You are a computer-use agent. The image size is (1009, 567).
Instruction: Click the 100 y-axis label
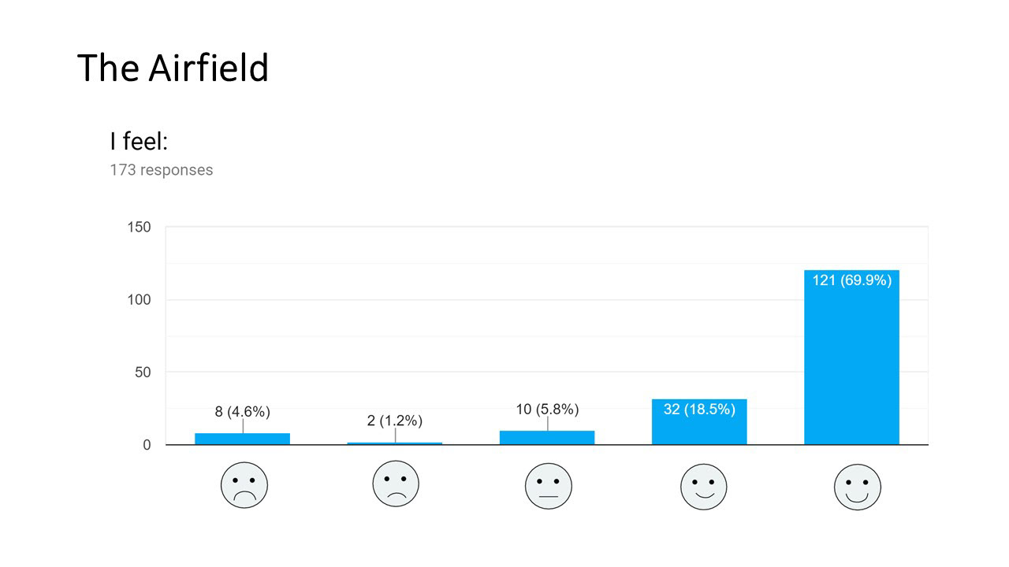(x=139, y=300)
